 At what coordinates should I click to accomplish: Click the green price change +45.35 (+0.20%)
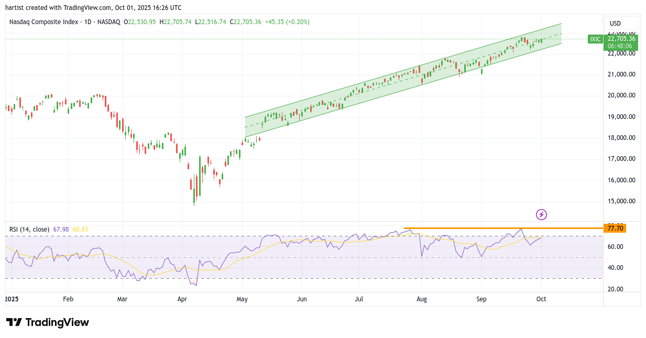287,22
